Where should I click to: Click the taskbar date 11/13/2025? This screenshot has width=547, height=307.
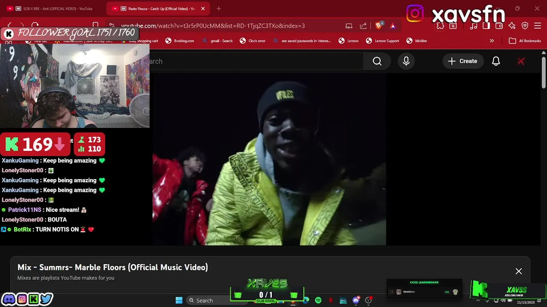[526, 302]
